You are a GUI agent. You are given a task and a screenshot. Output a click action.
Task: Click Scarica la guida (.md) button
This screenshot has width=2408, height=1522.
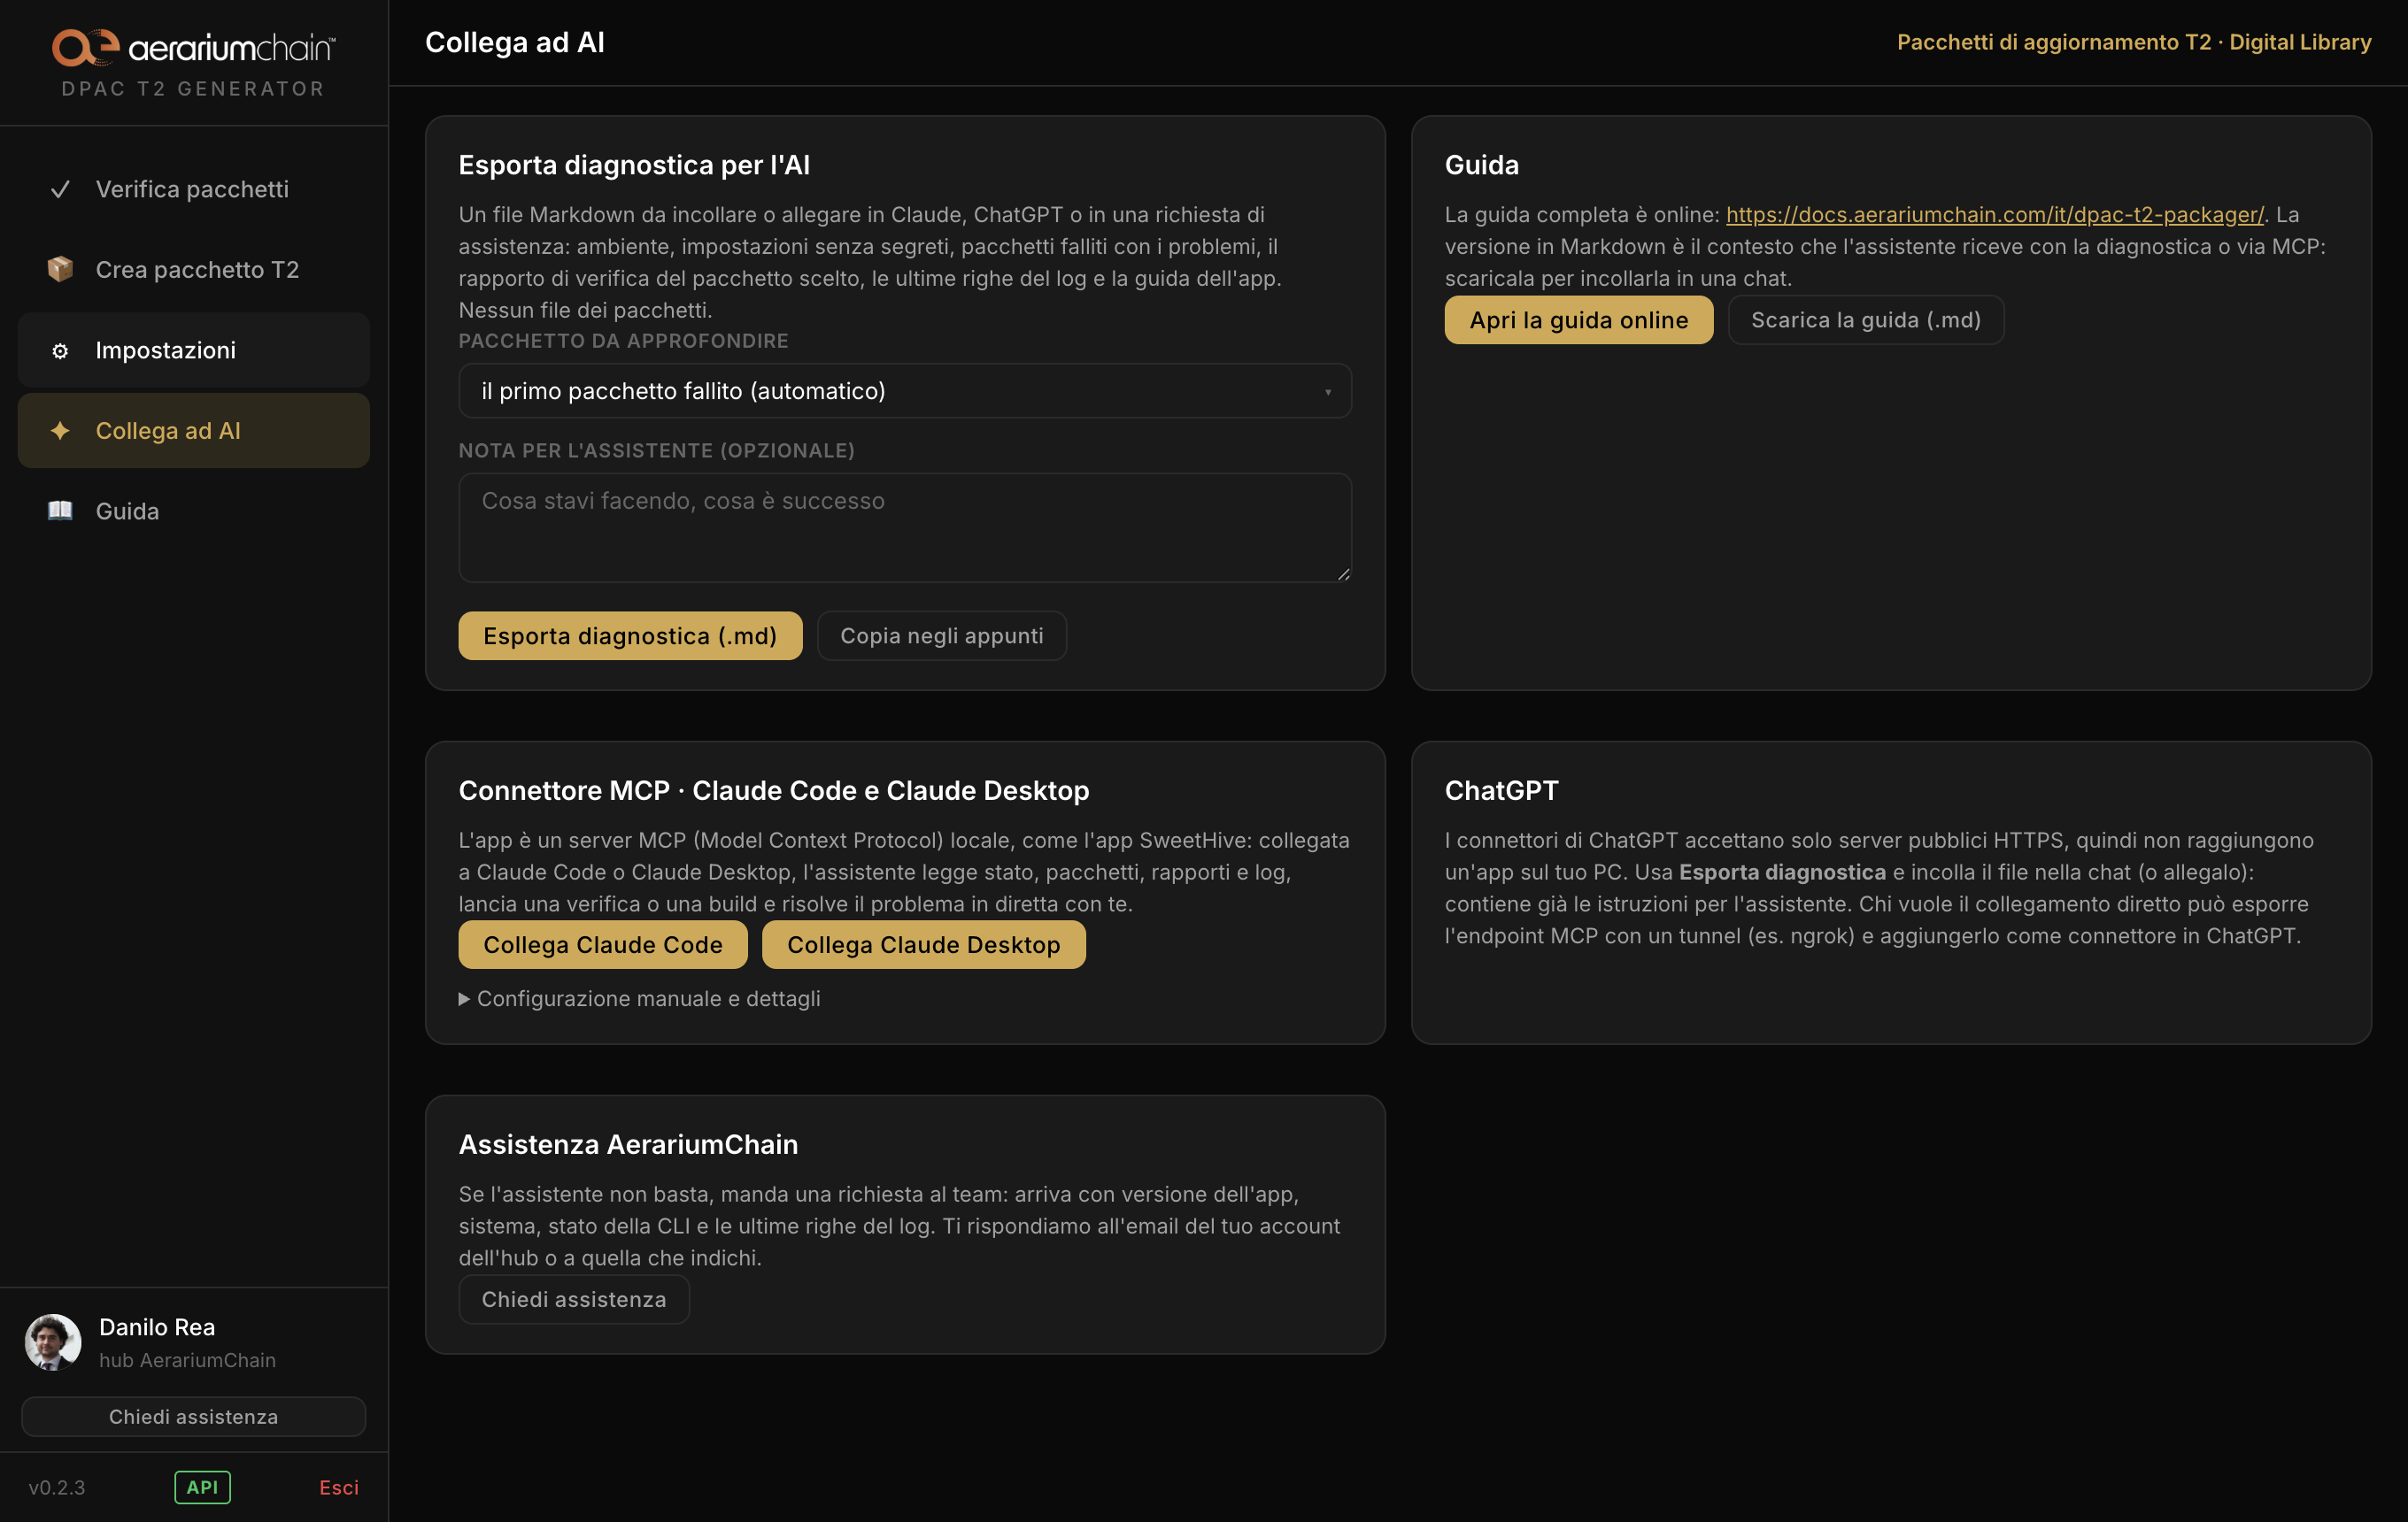(x=1866, y=319)
